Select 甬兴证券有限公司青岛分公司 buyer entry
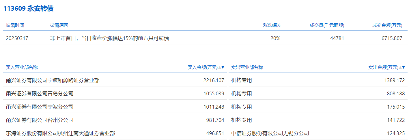This screenshot has height=140, width=409. pyautogui.click(x=40, y=94)
